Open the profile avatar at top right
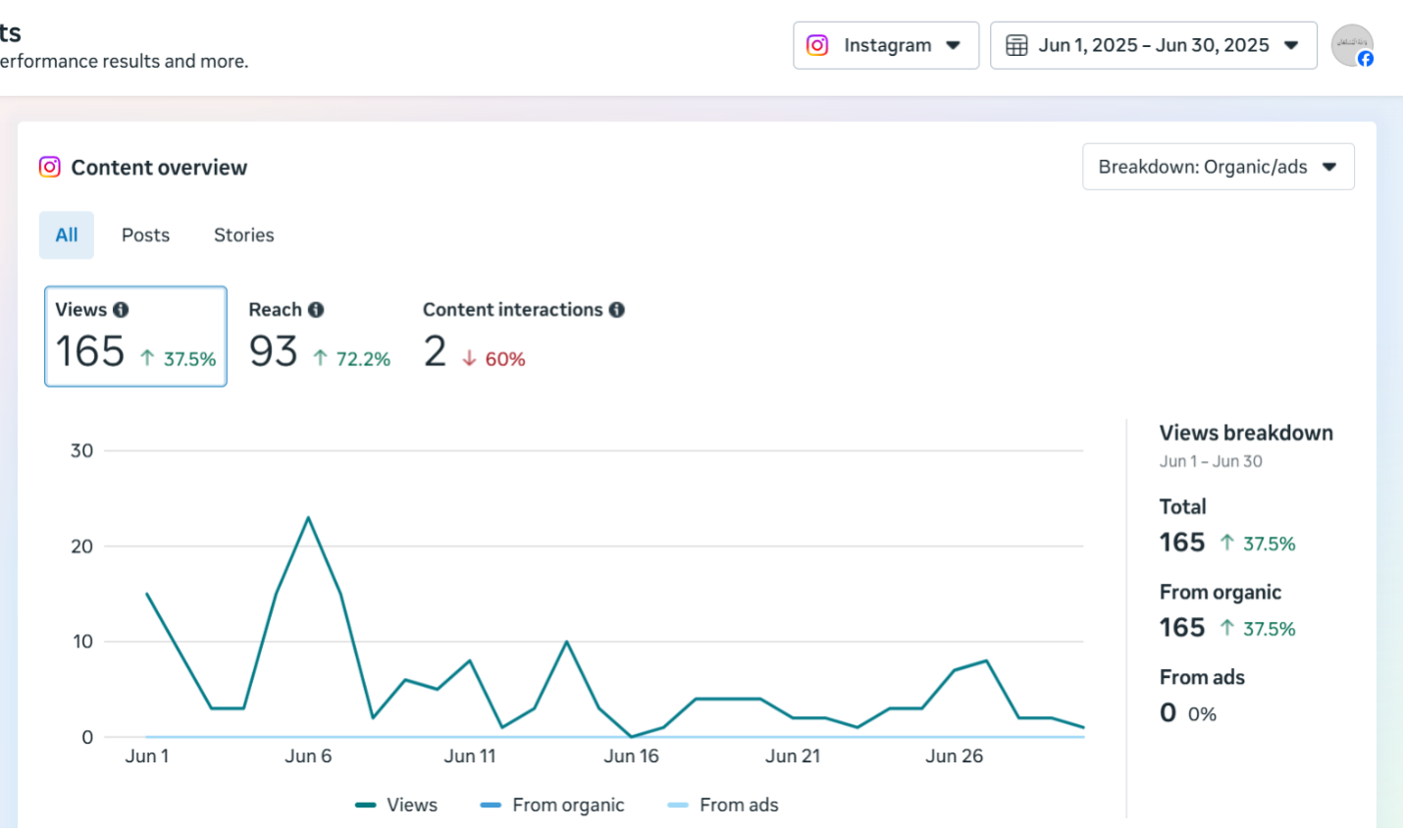Screen dimensions: 1403x833 pyautogui.click(x=1350, y=44)
